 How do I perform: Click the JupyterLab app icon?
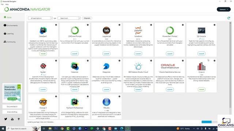pyautogui.click(x=106, y=30)
